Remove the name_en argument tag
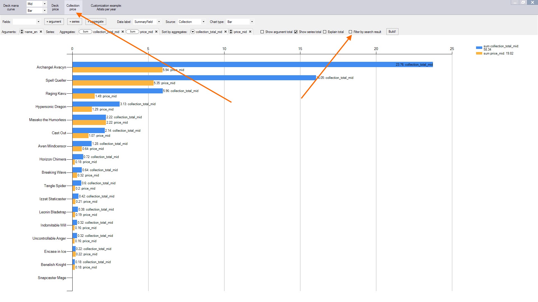538x302 pixels. point(41,32)
